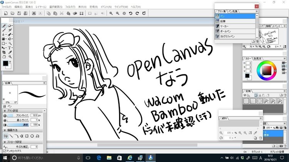Open the レイヤー(L) menu
The height and width of the screenshot is (162, 289).
(41, 7)
